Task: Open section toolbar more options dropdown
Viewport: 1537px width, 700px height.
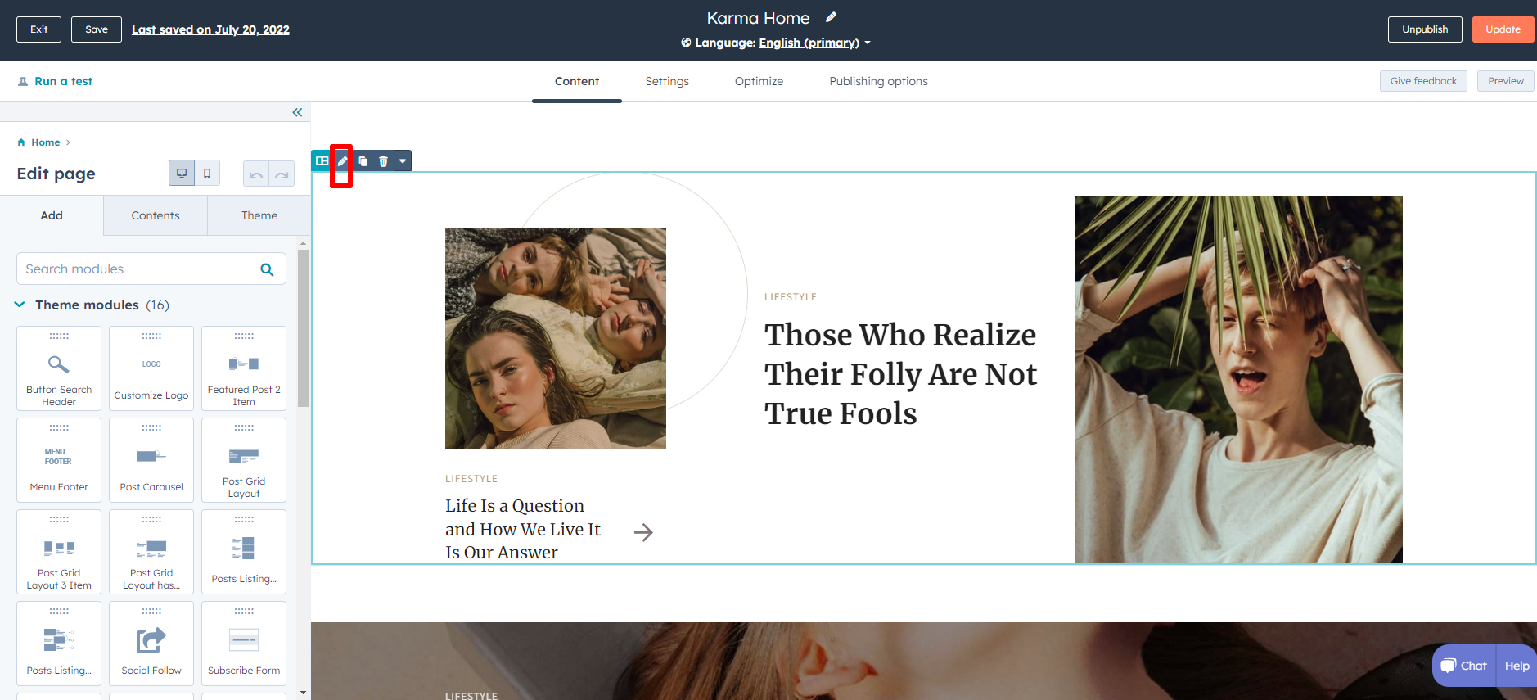Action: (x=403, y=161)
